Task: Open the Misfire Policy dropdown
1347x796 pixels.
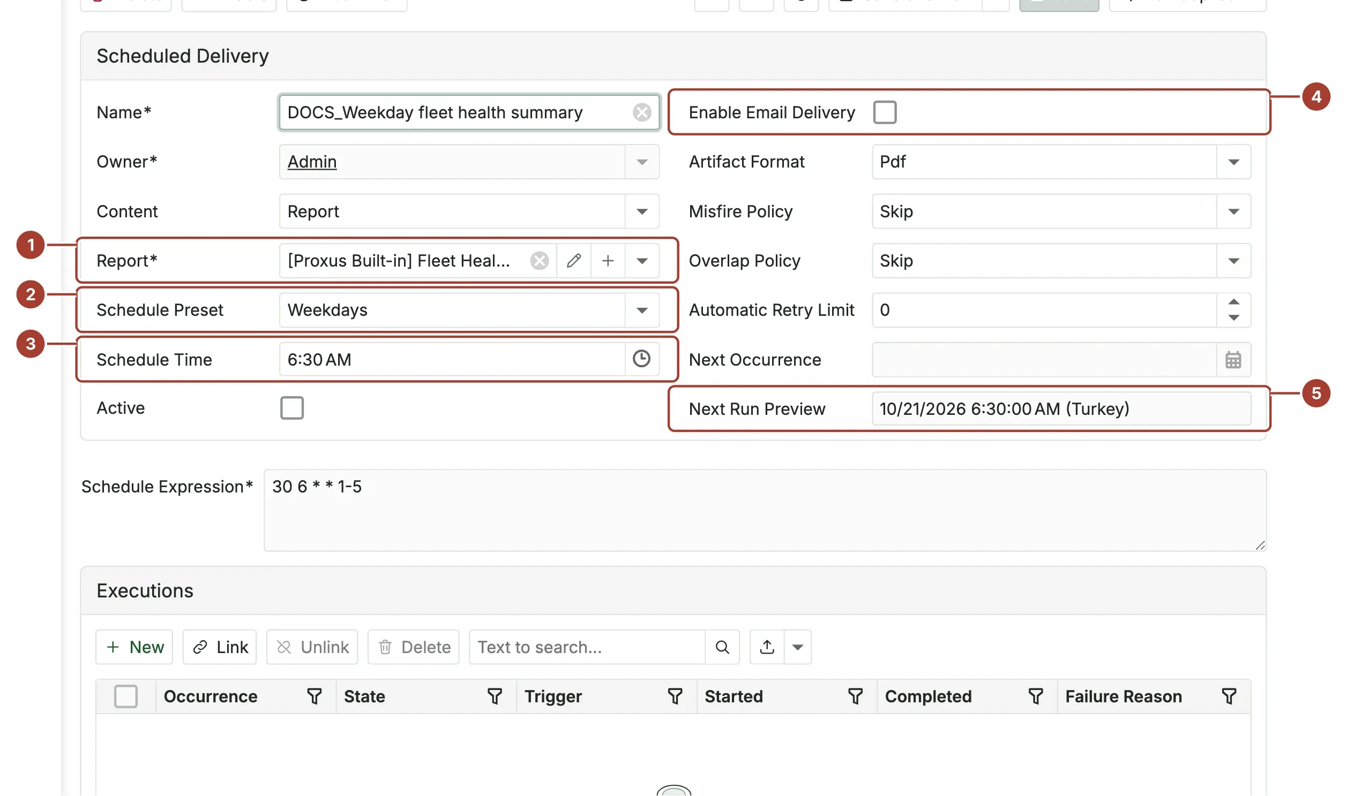Action: click(x=1234, y=211)
